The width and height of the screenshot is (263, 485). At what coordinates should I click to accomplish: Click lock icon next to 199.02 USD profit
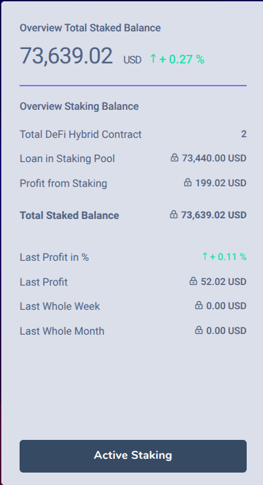188,182
